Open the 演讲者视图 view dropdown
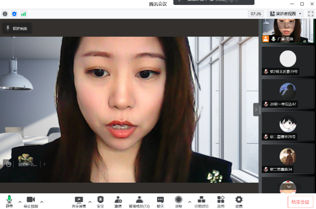Image resolution: width=316 pixels, height=209 pixels. (286, 14)
